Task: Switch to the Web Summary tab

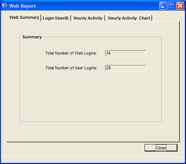Action: click(24, 18)
